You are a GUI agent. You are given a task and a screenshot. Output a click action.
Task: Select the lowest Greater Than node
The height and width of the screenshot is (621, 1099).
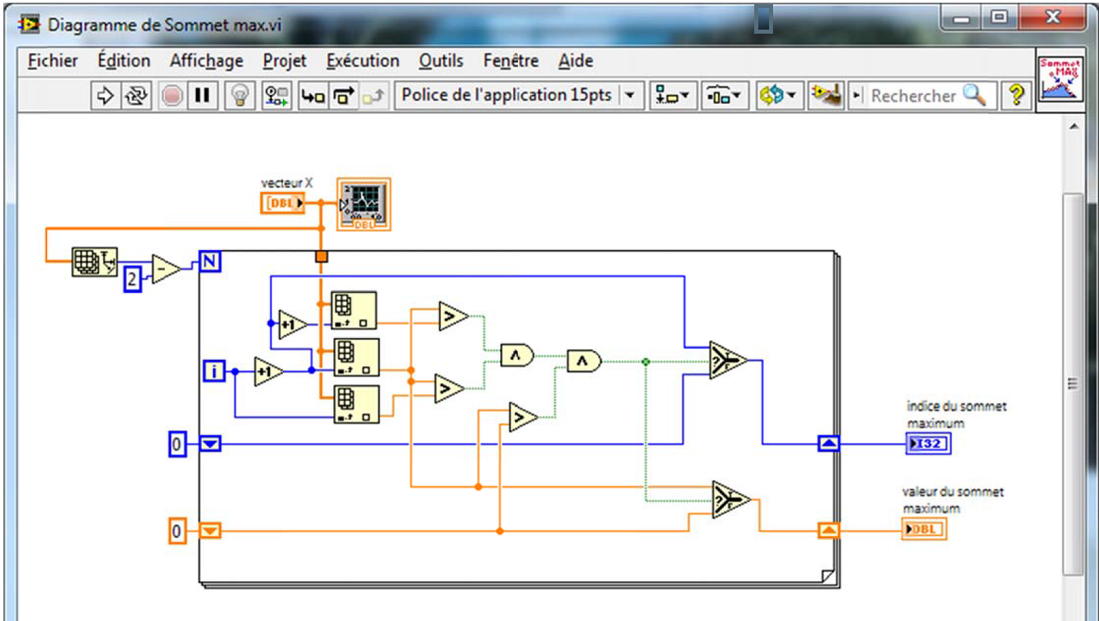click(523, 417)
